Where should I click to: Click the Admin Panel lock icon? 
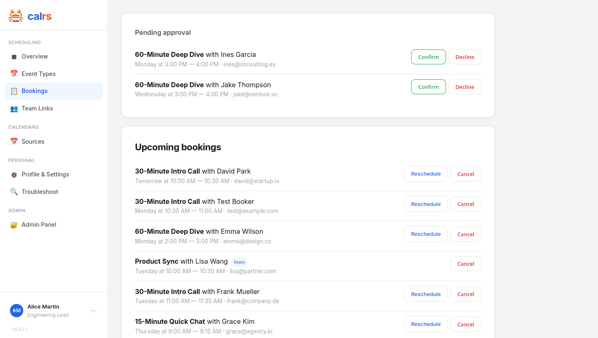click(x=14, y=224)
